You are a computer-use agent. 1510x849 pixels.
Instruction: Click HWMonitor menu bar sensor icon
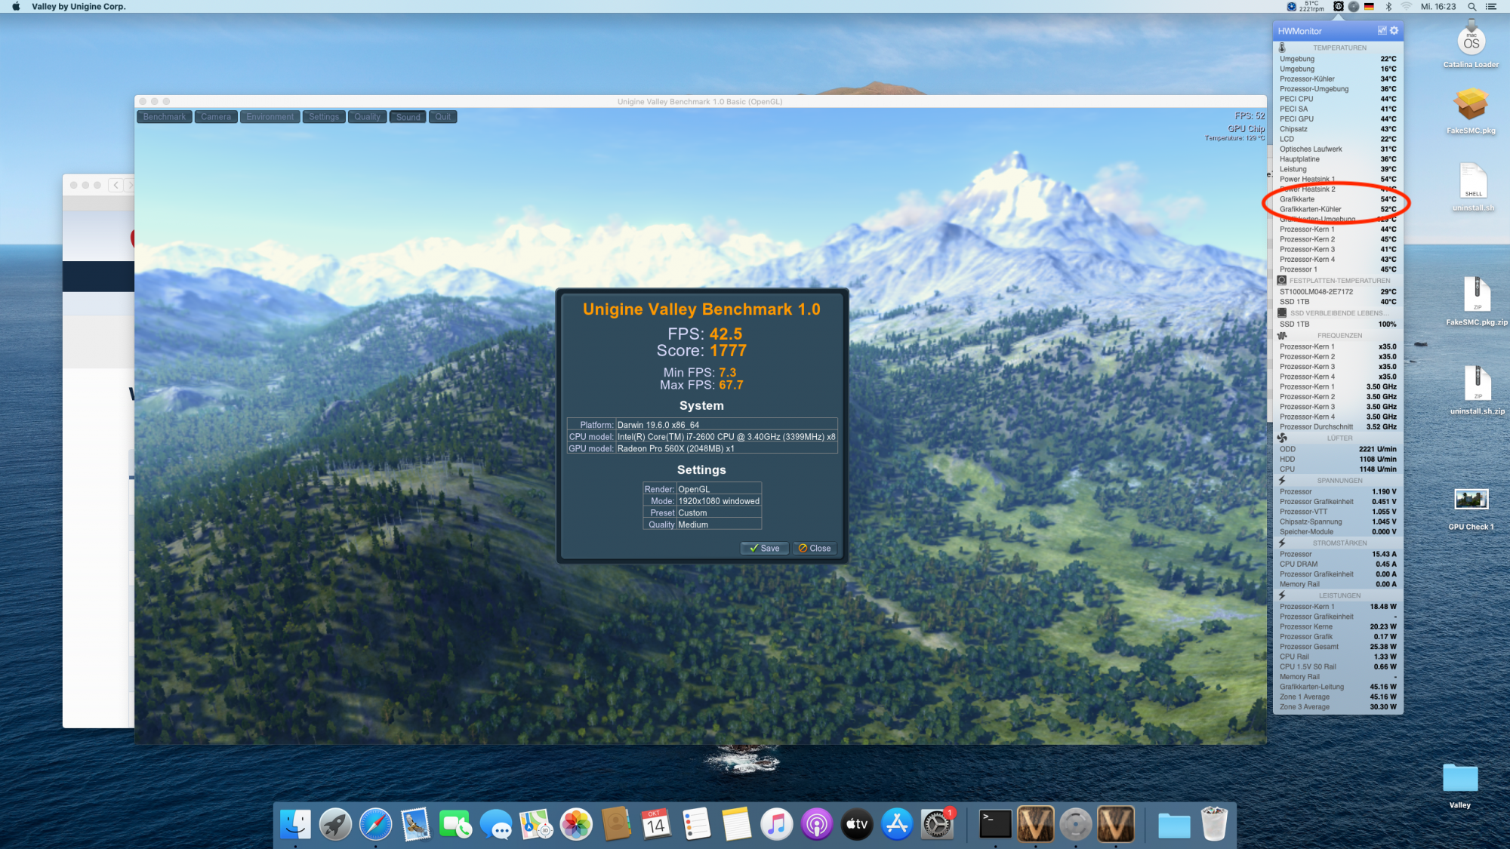tap(1338, 7)
